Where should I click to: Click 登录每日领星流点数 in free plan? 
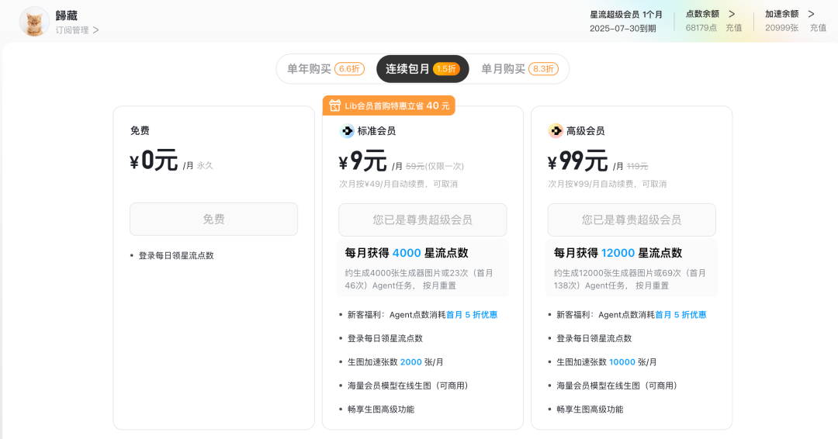[176, 255]
